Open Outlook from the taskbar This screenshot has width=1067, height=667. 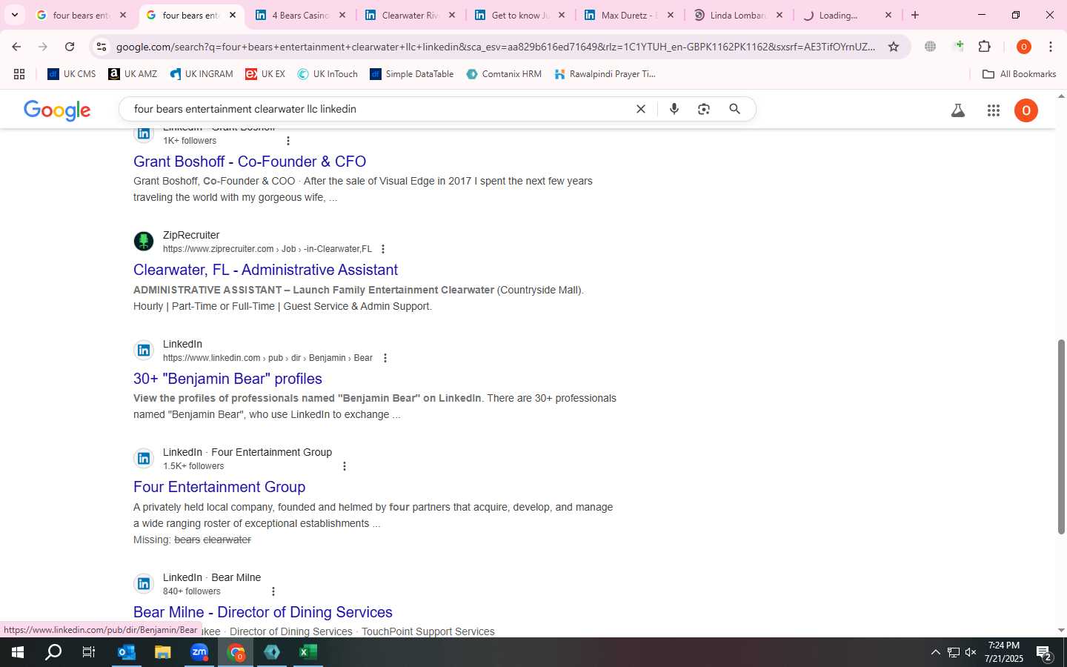pyautogui.click(x=126, y=652)
